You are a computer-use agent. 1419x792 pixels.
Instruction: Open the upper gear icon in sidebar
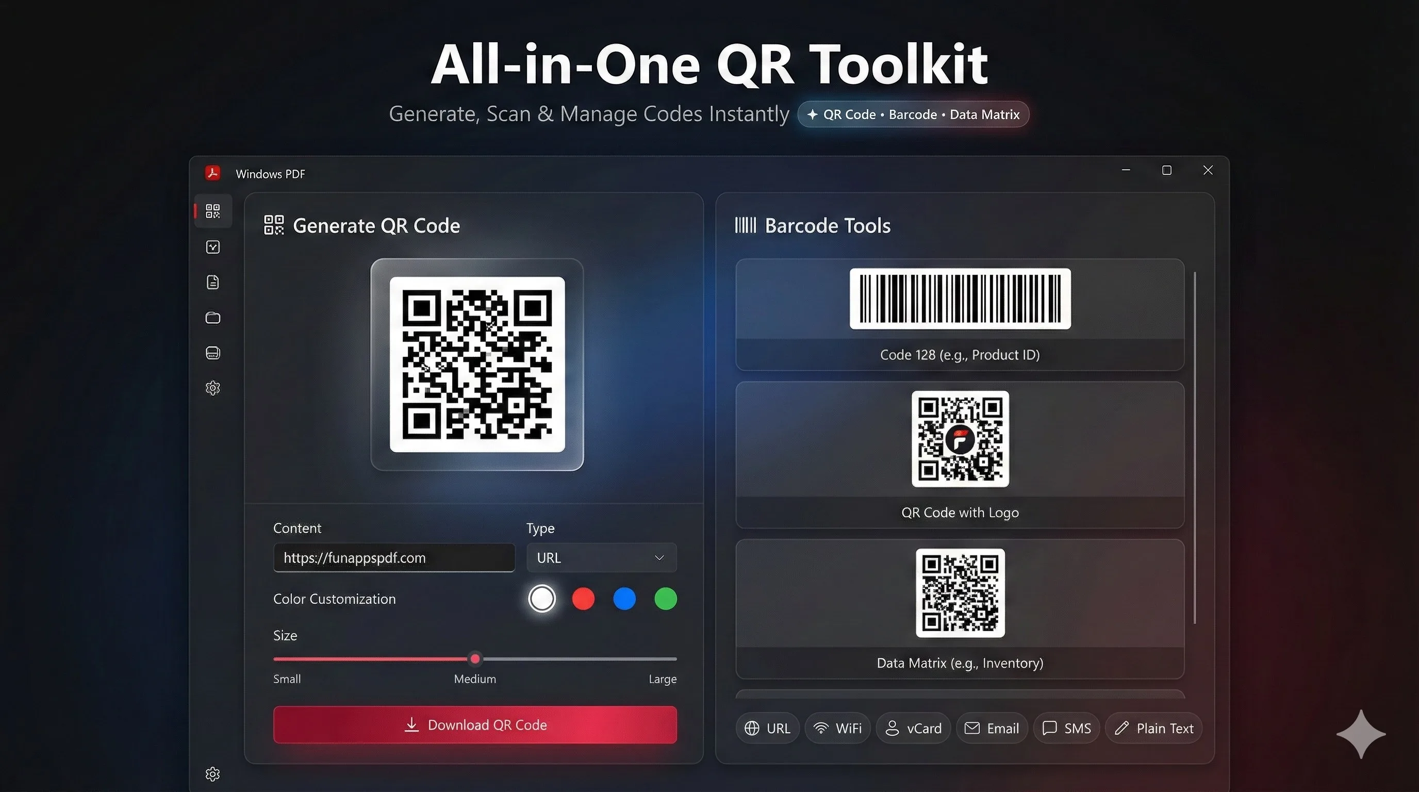(x=212, y=388)
